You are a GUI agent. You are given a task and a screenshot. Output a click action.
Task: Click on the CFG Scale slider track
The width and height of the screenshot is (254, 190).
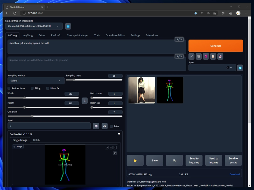[65, 116]
